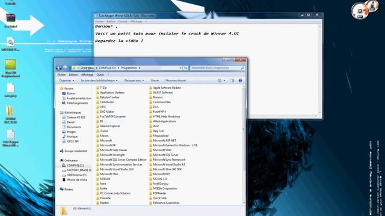Open the Edition menu in Explorer
The image size is (385, 216).
pos(73,74)
